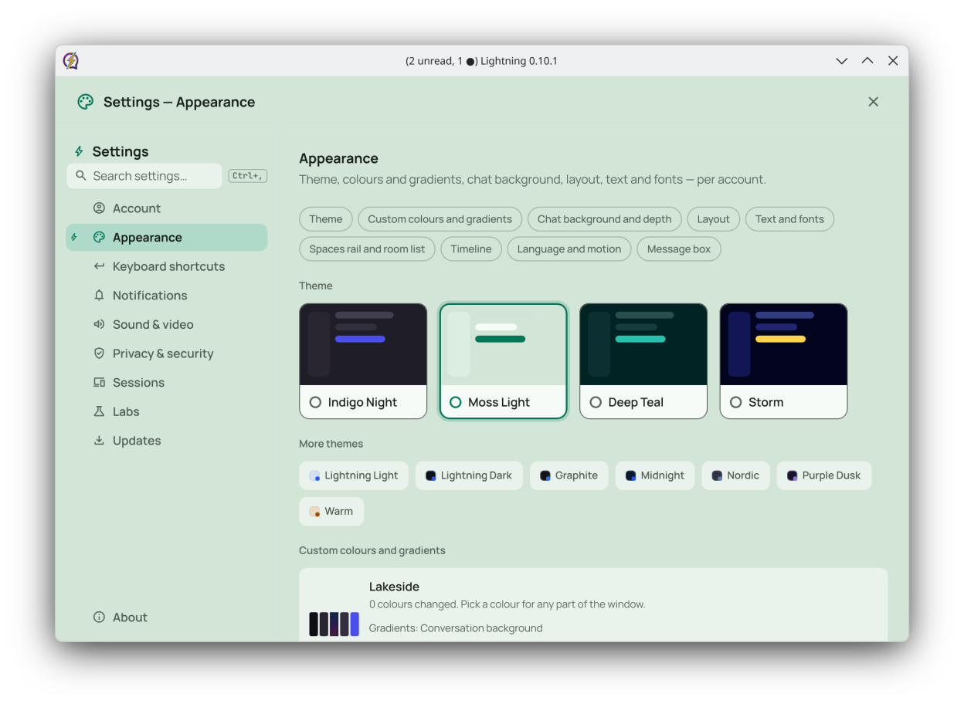This screenshot has width=964, height=707.
Task: Select the Indigo Night radio button
Action: point(315,402)
